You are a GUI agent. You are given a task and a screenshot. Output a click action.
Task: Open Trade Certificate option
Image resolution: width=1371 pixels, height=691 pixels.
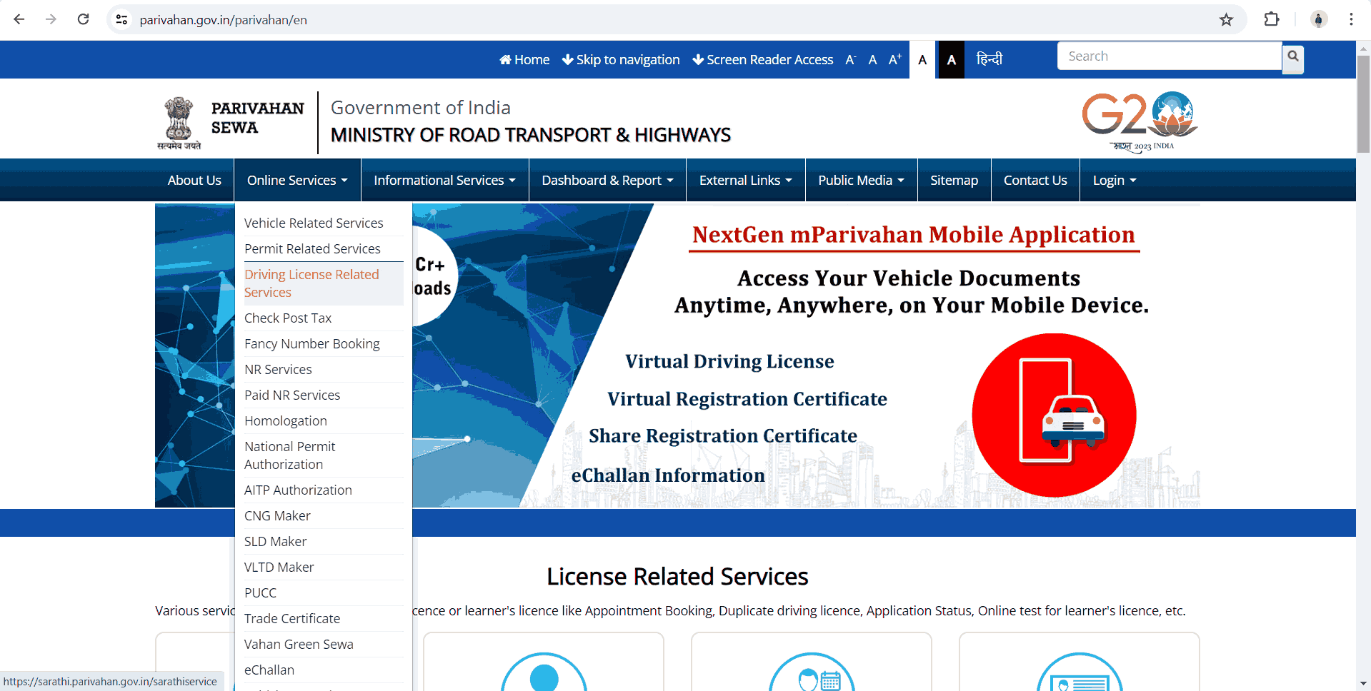[323, 618]
